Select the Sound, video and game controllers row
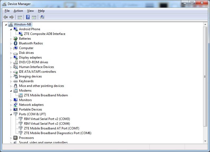Image resolution: width=210 pixels, height=152 pixels. [43, 142]
